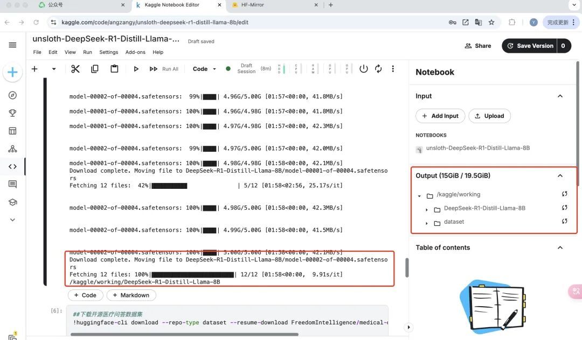
Task: Refresh the dataset folder
Action: coord(565,222)
